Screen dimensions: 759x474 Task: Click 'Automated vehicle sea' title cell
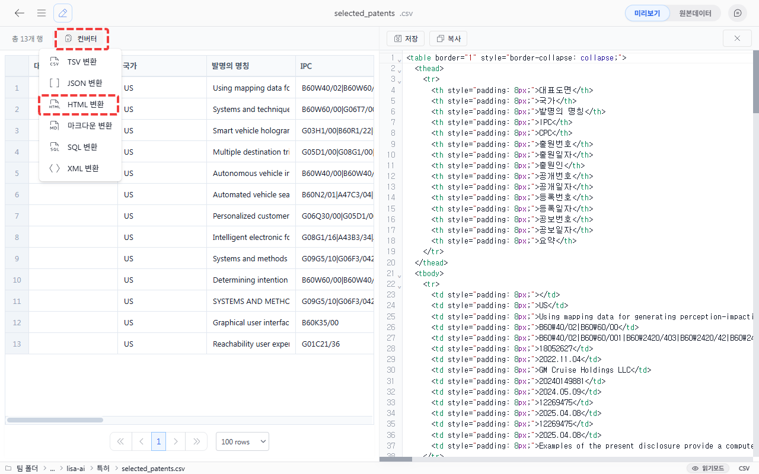coord(251,194)
